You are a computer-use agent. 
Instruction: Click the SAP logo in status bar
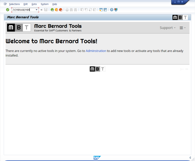(x=97, y=158)
